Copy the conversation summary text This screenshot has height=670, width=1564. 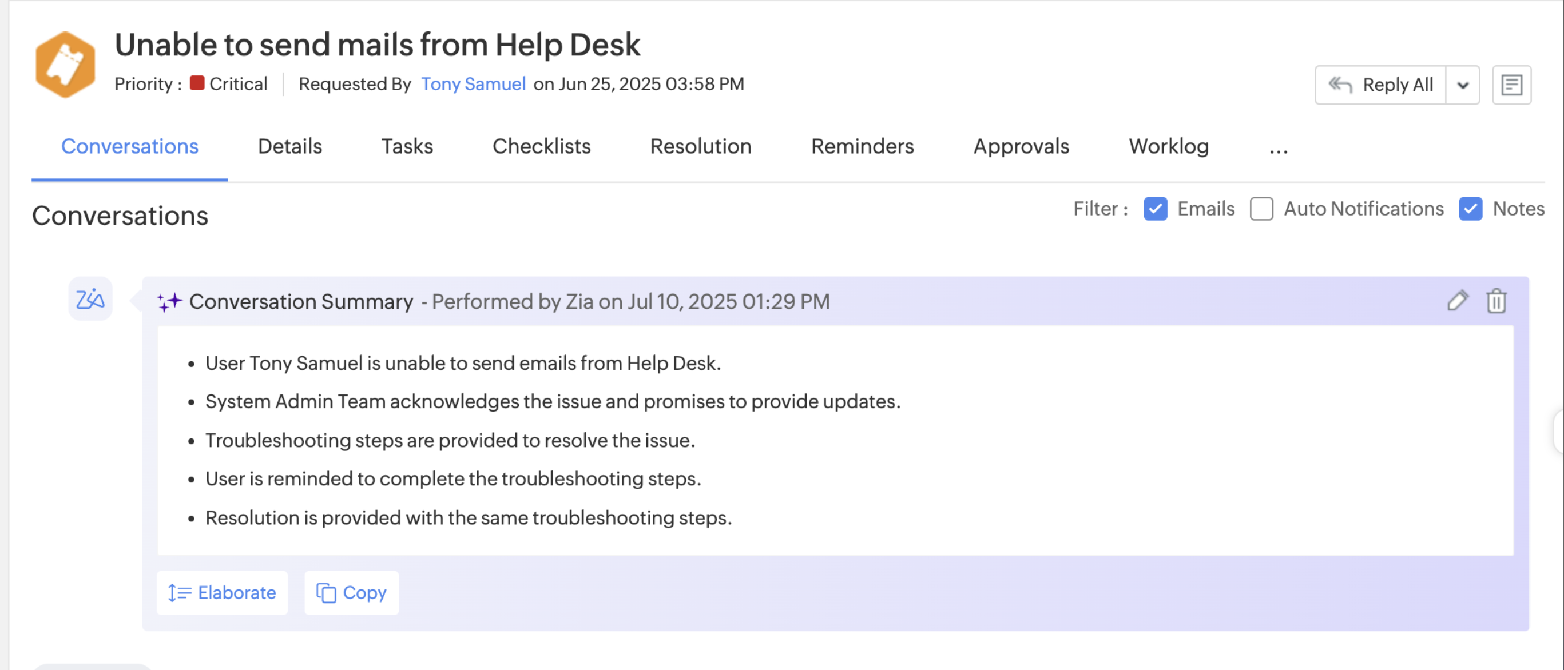pyautogui.click(x=352, y=592)
